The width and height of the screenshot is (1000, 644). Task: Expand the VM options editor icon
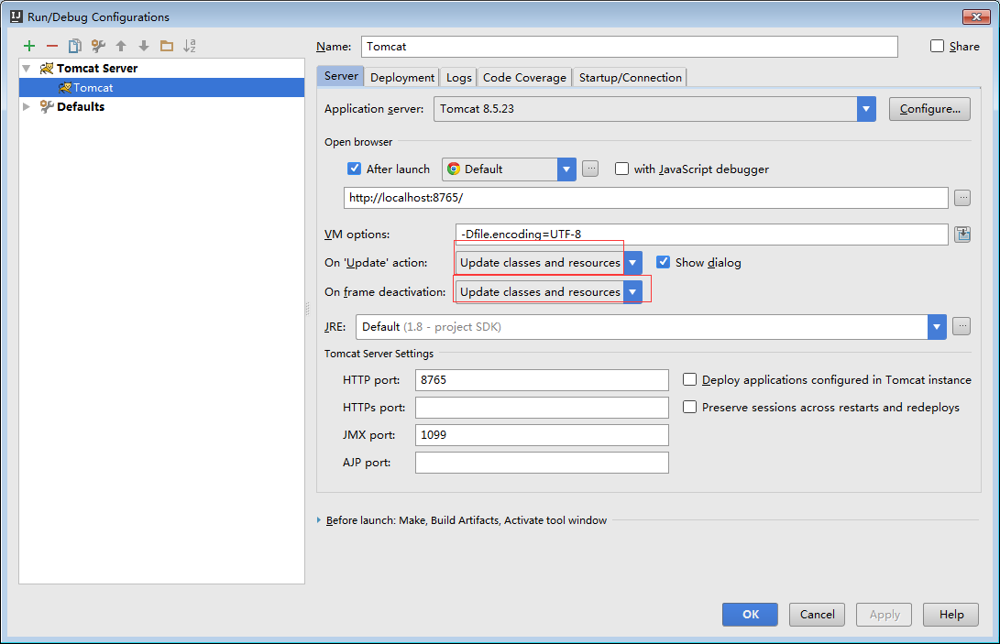pyautogui.click(x=962, y=235)
